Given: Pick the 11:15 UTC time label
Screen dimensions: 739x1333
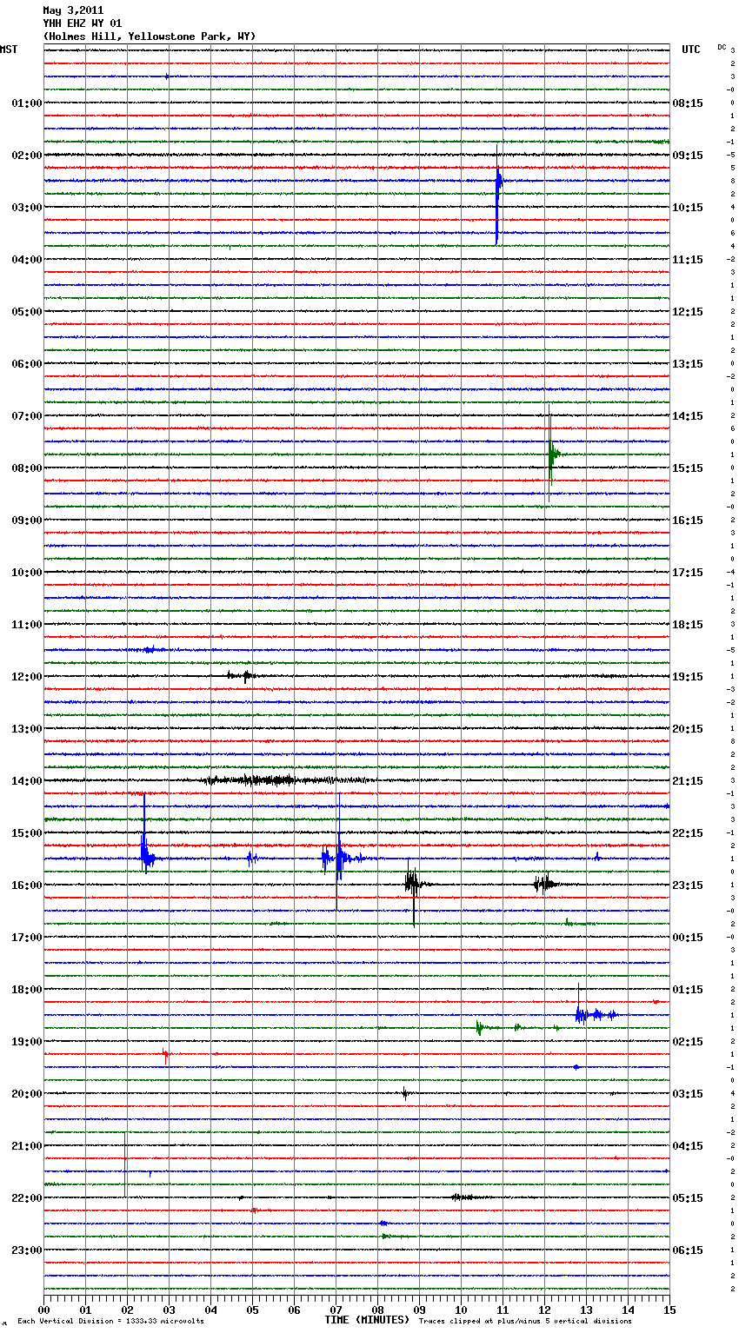Looking at the screenshot, I should 688,260.
